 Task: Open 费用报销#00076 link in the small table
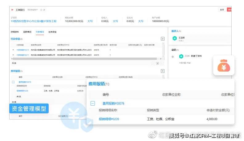coord(25,82)
